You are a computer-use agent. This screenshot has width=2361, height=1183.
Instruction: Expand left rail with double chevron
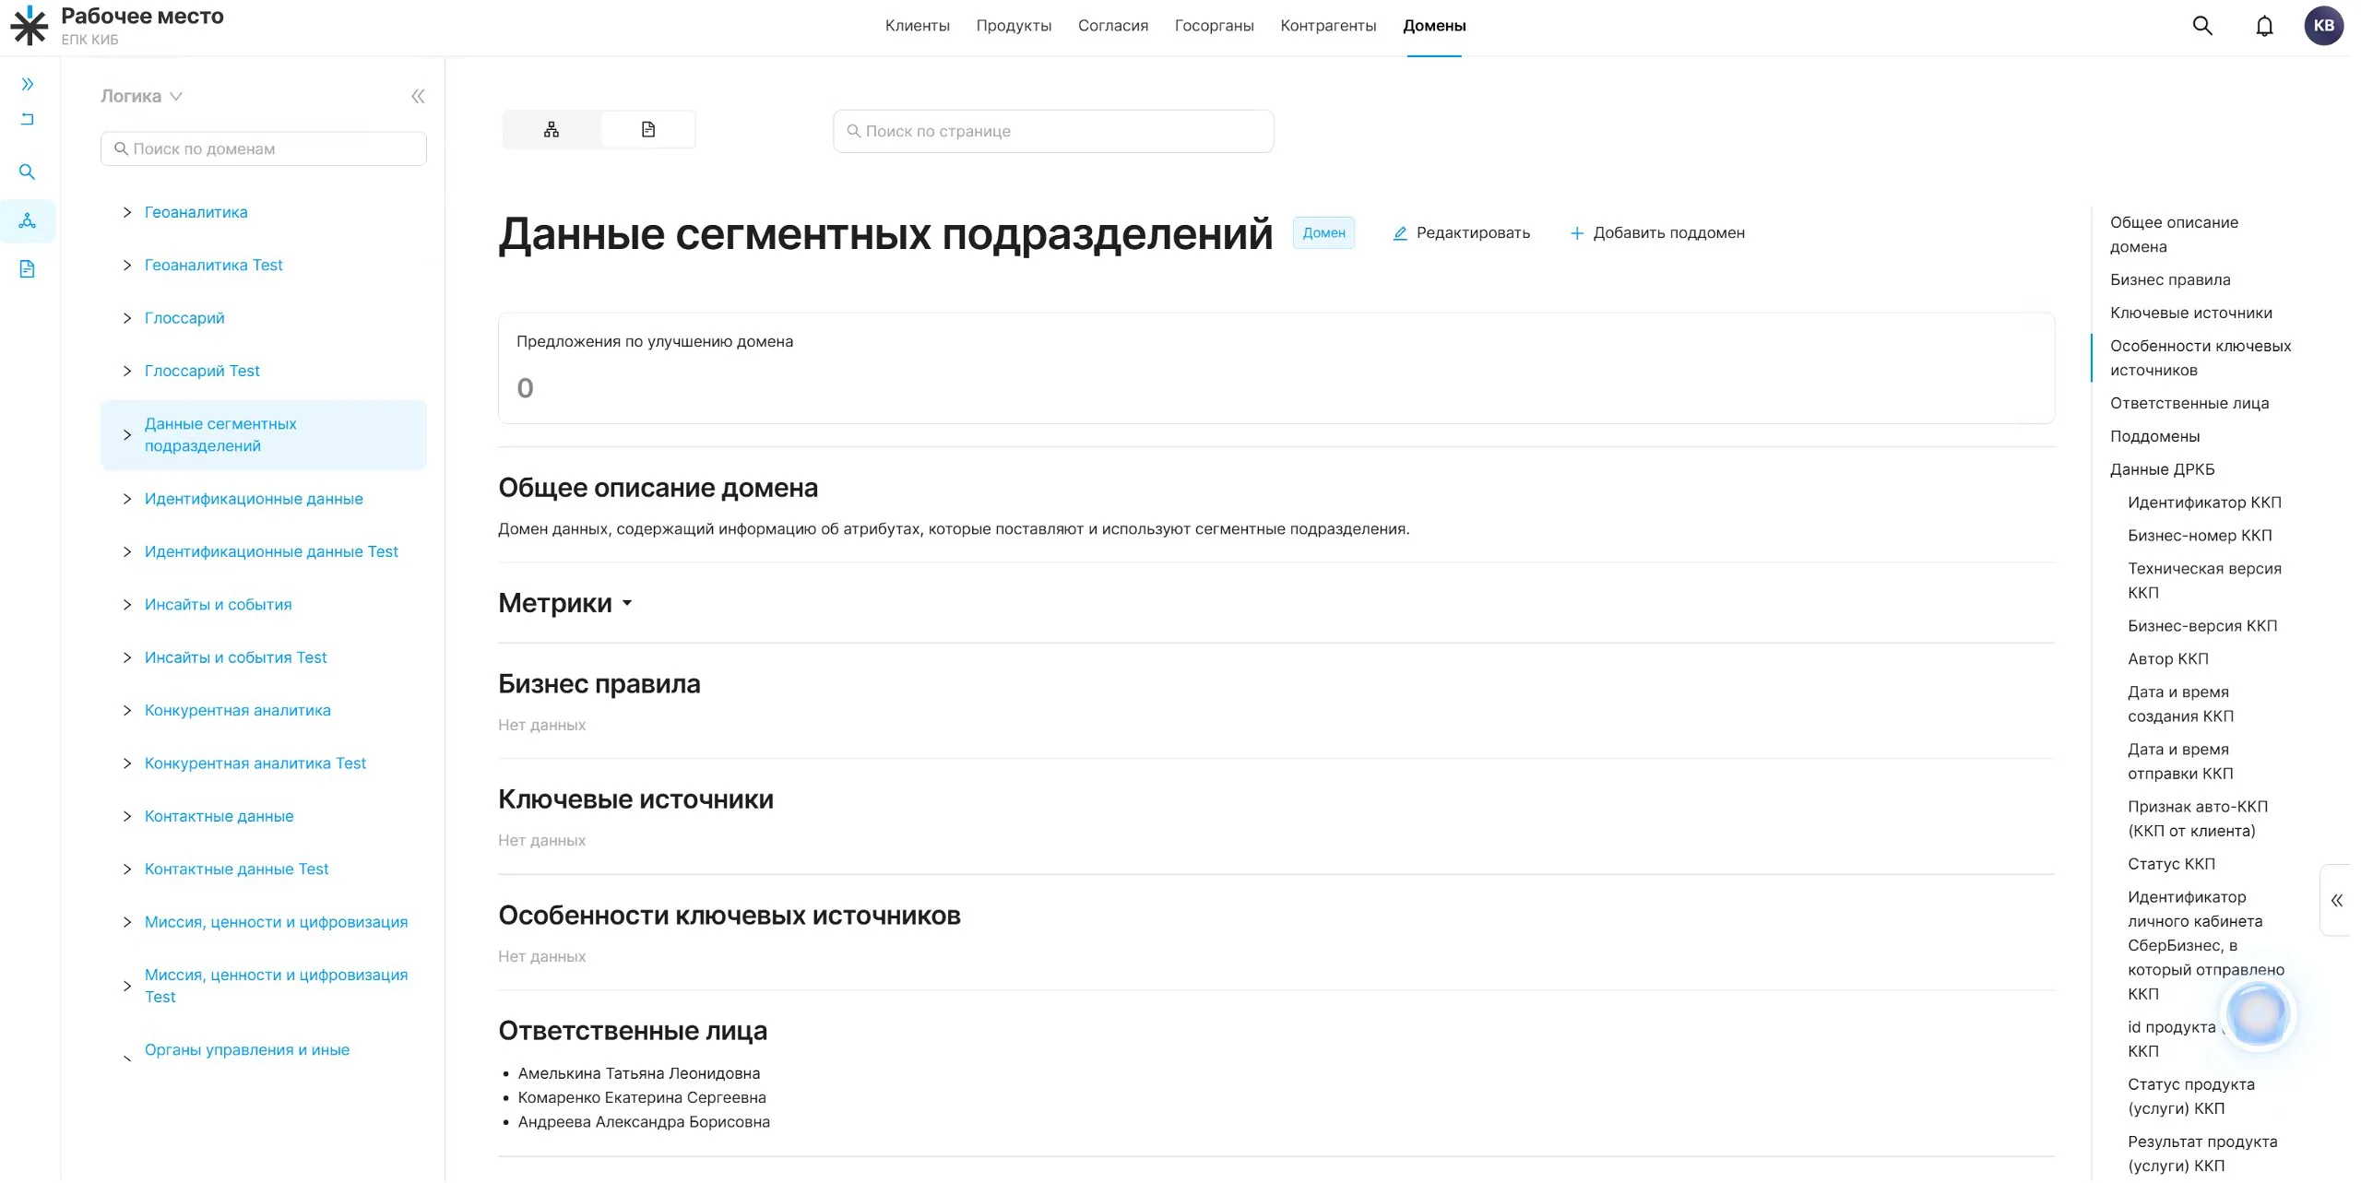click(28, 84)
